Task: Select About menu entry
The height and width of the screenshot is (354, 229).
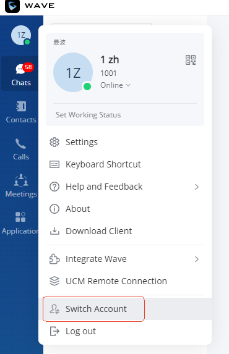Action: (125, 209)
